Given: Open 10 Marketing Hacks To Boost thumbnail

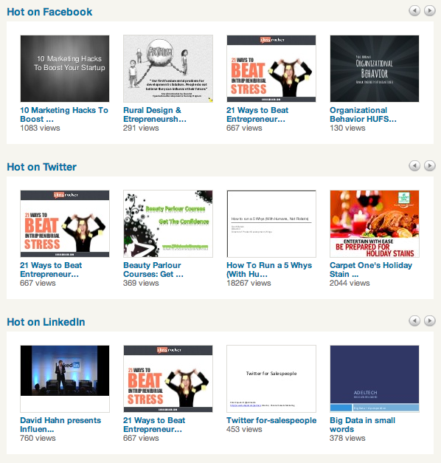Looking at the screenshot, I should pos(65,69).
